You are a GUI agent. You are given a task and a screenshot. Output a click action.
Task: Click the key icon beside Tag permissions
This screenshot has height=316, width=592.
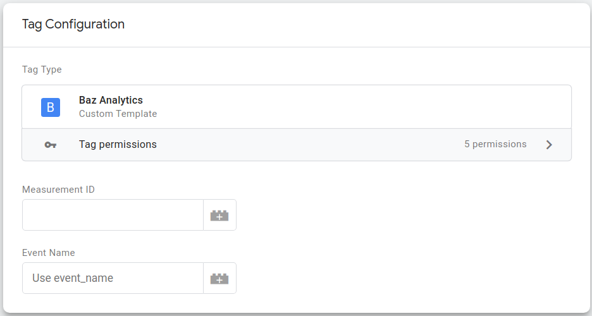tap(51, 145)
